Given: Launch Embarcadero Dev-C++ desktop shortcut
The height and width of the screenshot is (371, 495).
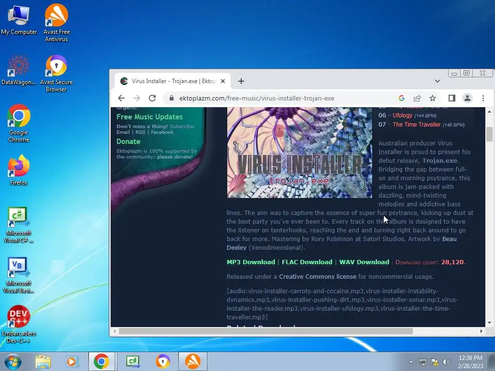Looking at the screenshot, I should pos(19,324).
